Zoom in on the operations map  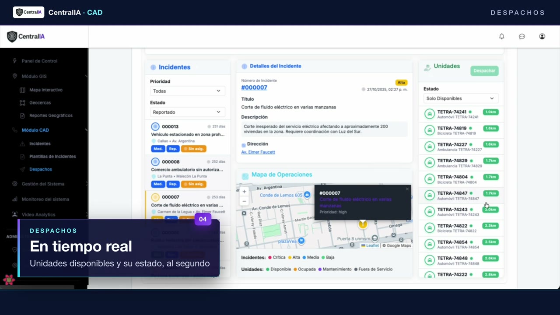click(244, 192)
